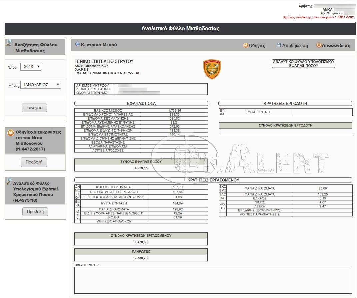The height and width of the screenshot is (298, 357).
Task: Click the back arrow icon beside Κεντρικό Μενού
Action: (77, 44)
